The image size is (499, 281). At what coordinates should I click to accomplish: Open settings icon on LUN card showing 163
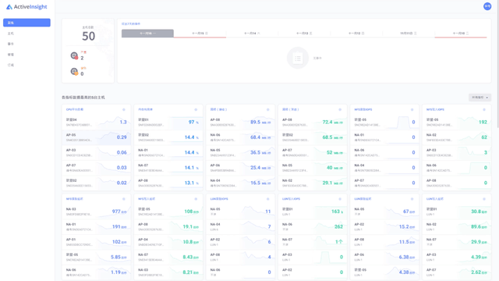340,199
